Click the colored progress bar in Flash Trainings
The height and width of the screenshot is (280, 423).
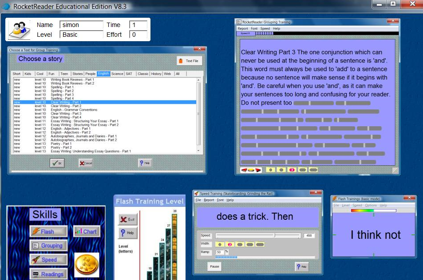(374, 210)
